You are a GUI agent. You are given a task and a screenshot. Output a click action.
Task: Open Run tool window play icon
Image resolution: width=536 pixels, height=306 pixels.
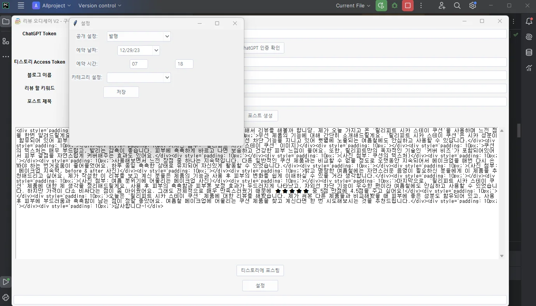5,282
